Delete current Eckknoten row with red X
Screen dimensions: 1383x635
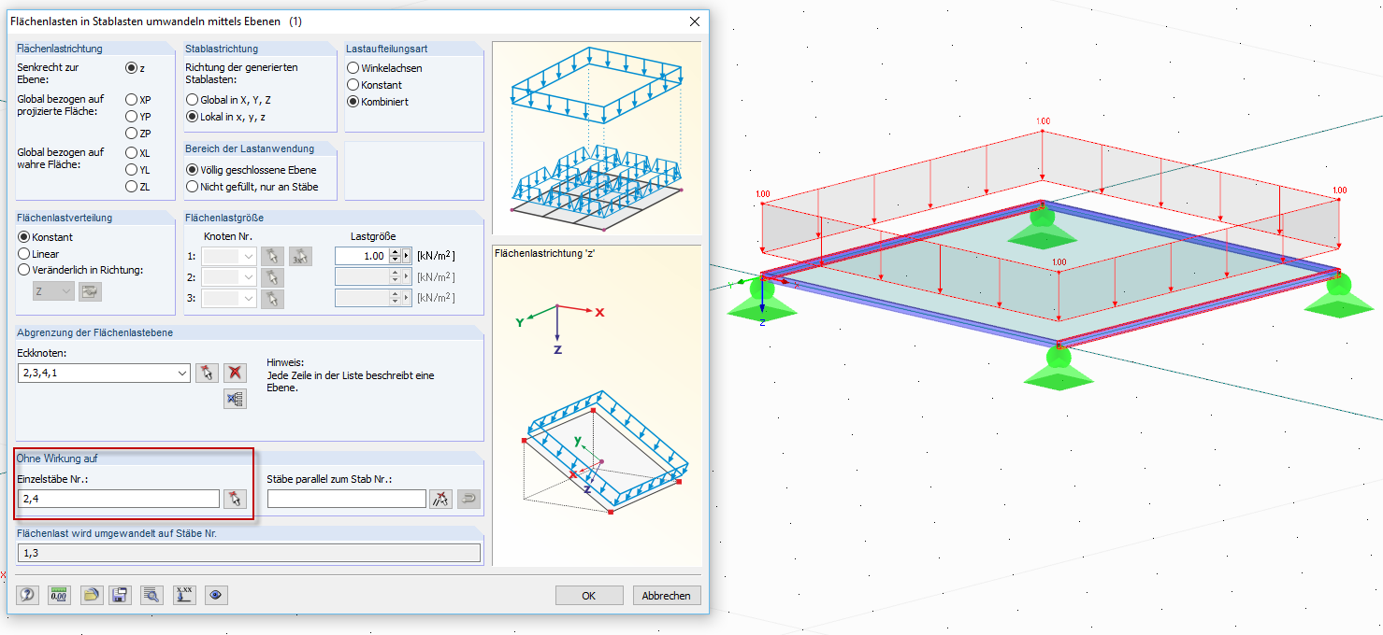pos(235,373)
